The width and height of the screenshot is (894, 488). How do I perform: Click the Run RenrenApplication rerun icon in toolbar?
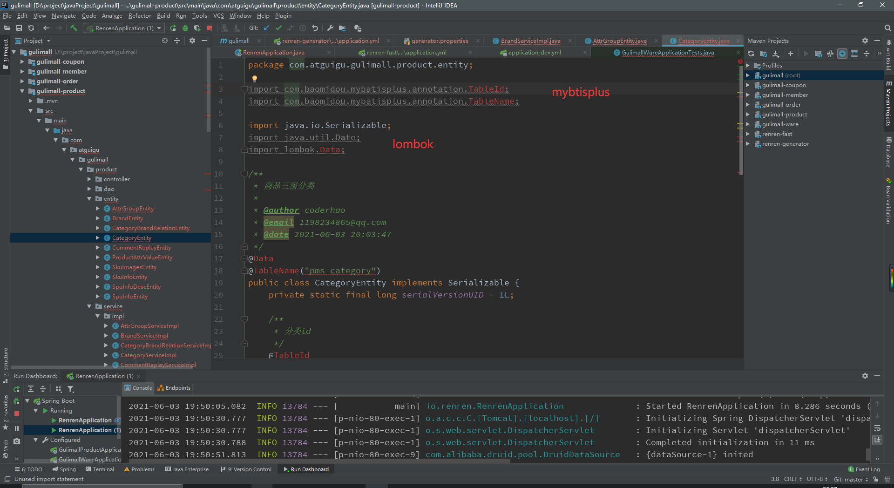(173, 28)
